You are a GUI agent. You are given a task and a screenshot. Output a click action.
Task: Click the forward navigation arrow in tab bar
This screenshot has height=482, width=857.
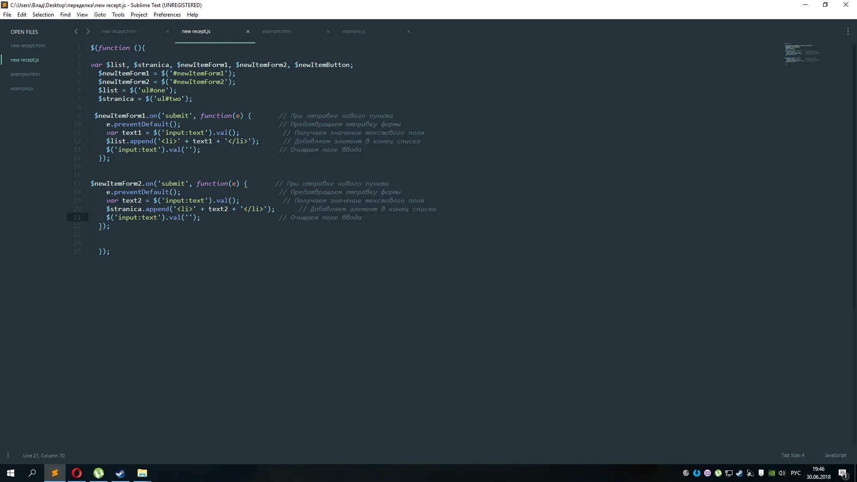pyautogui.click(x=88, y=31)
